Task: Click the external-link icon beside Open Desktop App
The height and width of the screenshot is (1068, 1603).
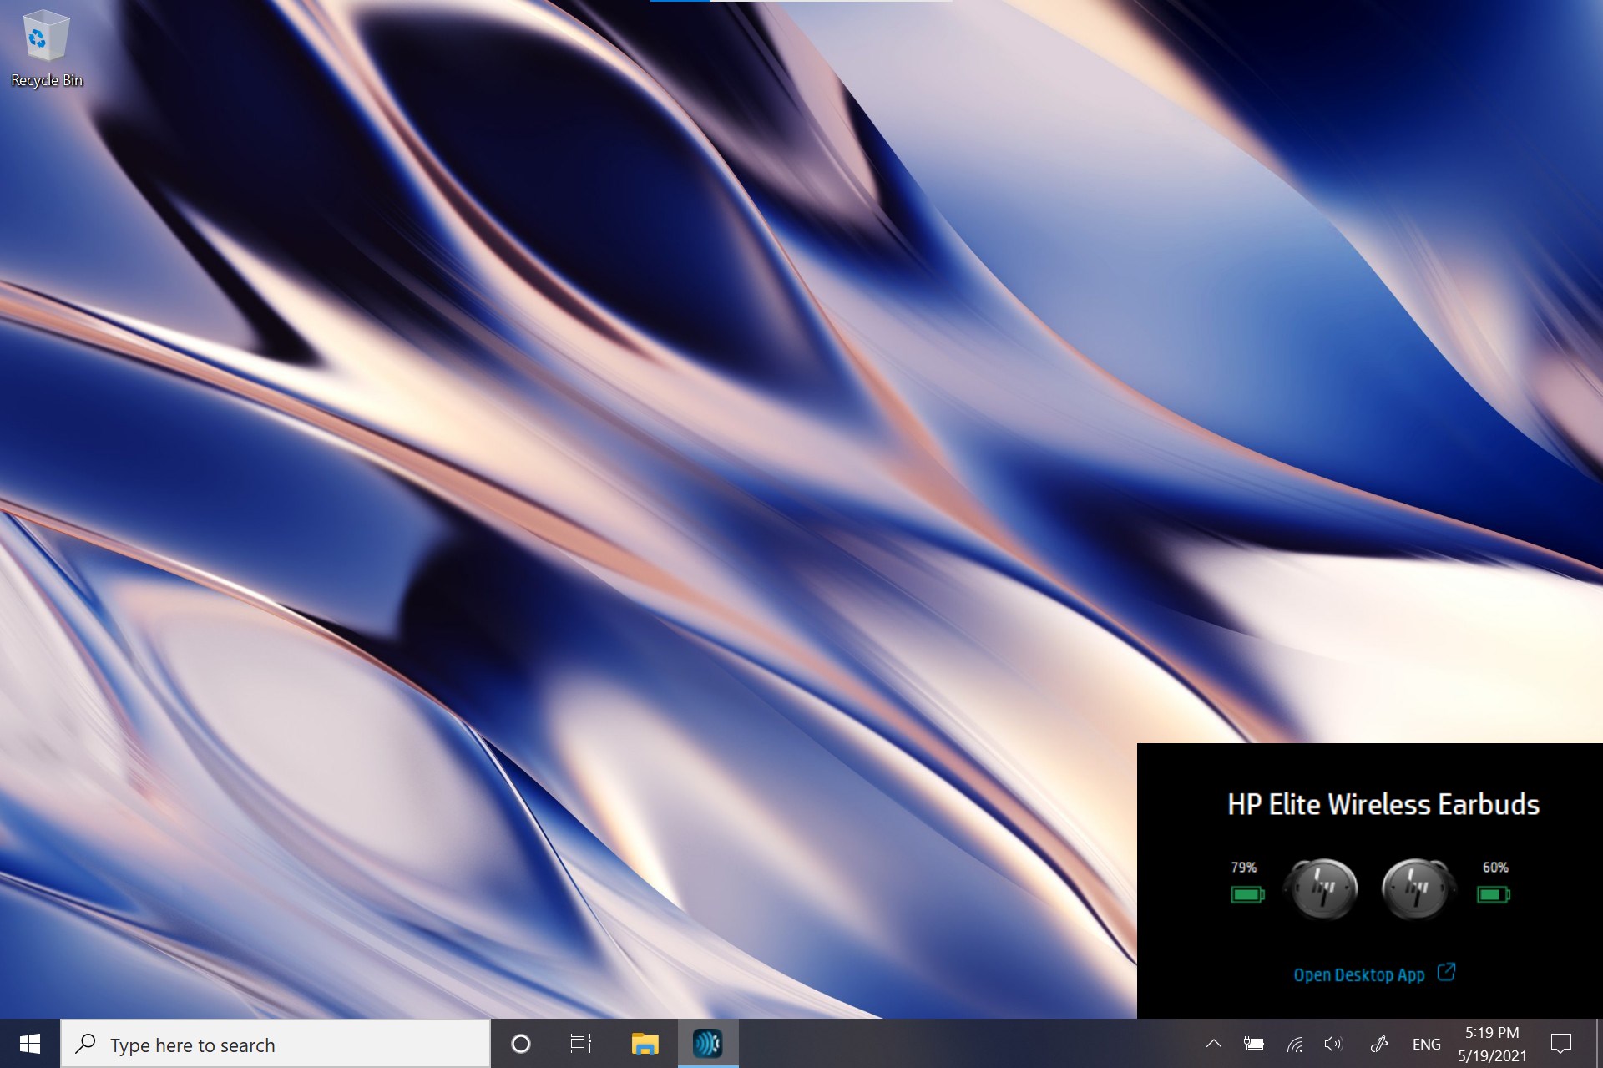Action: click(1447, 973)
